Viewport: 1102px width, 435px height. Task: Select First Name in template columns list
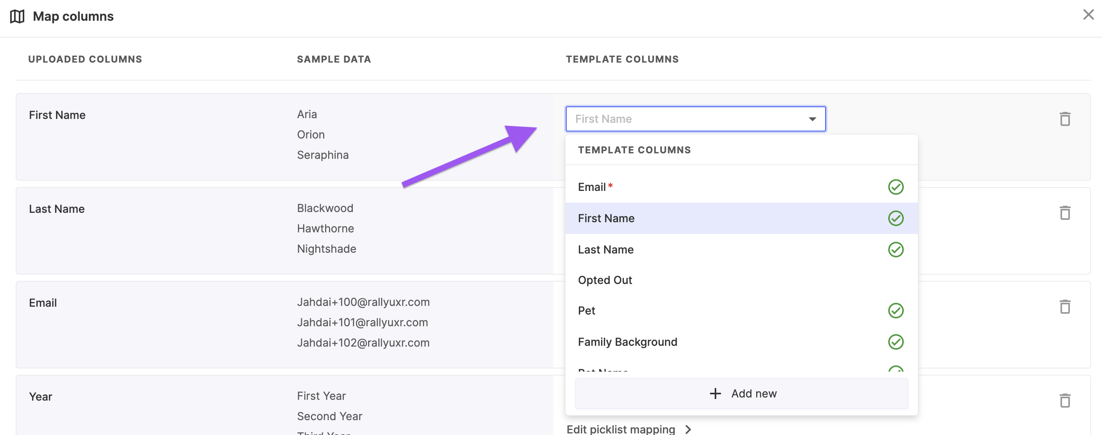pyautogui.click(x=606, y=218)
